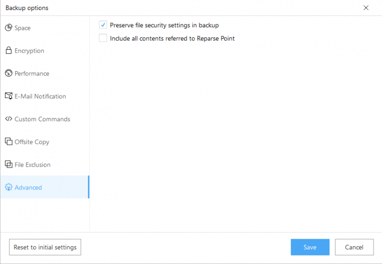Click the Cancel button

click(354, 247)
